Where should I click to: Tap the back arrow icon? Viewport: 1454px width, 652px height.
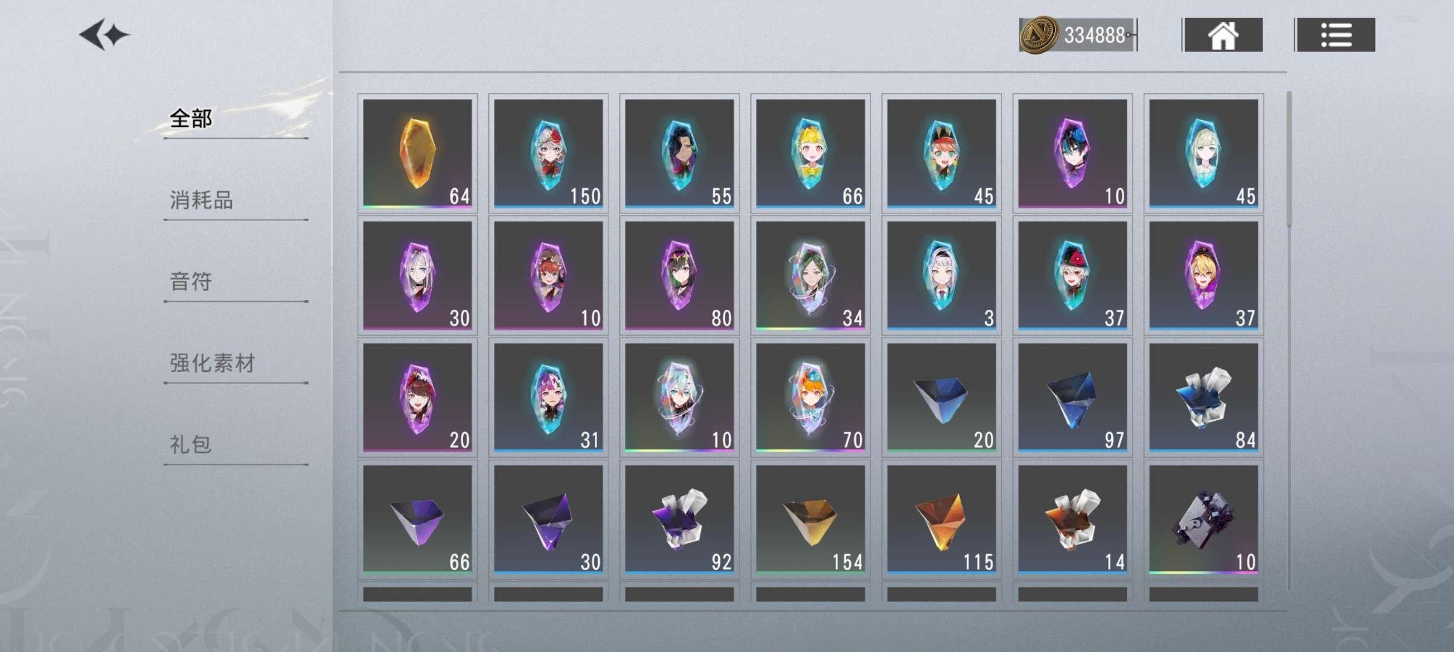tap(104, 34)
